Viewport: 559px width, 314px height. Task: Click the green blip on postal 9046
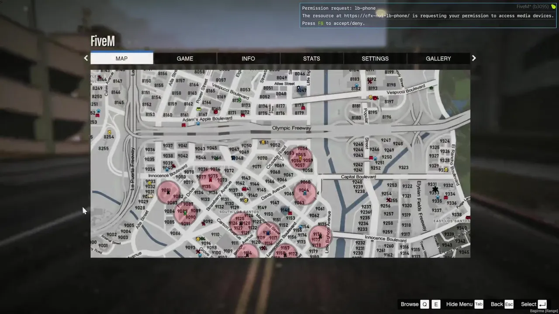click(217, 158)
